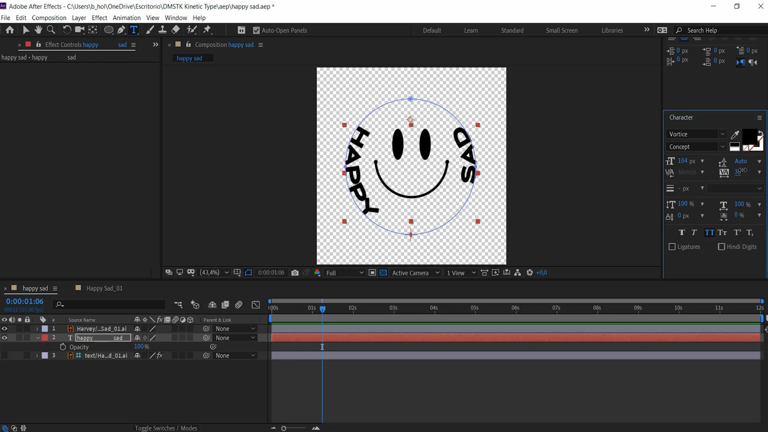
Task: Click Toggle Switches / Modes button
Action: (x=166, y=428)
